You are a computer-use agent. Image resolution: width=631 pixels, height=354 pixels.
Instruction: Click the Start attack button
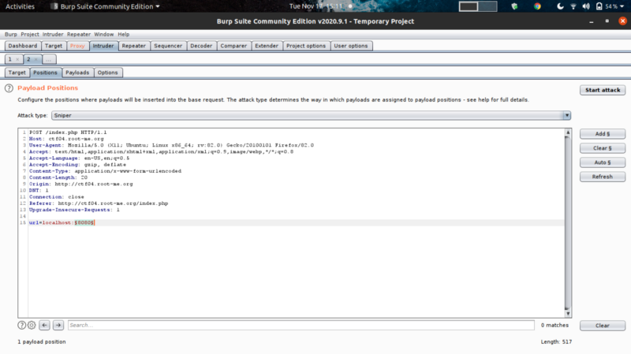pos(603,90)
